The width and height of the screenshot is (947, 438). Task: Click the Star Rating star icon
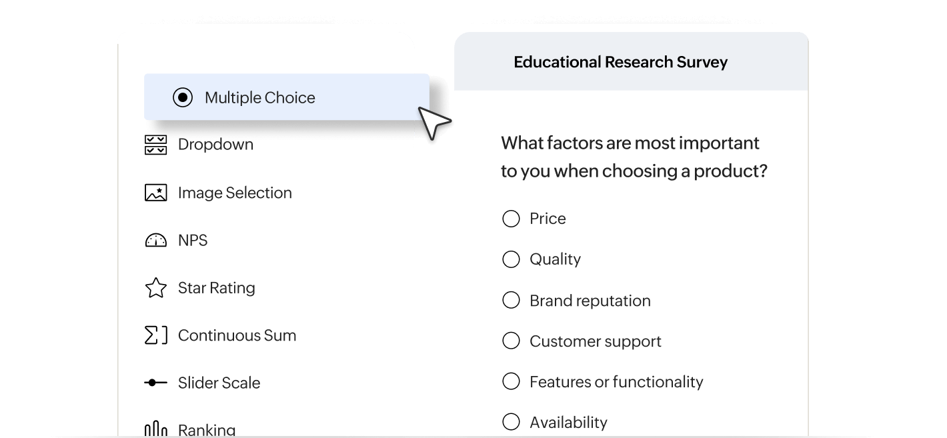tap(155, 288)
